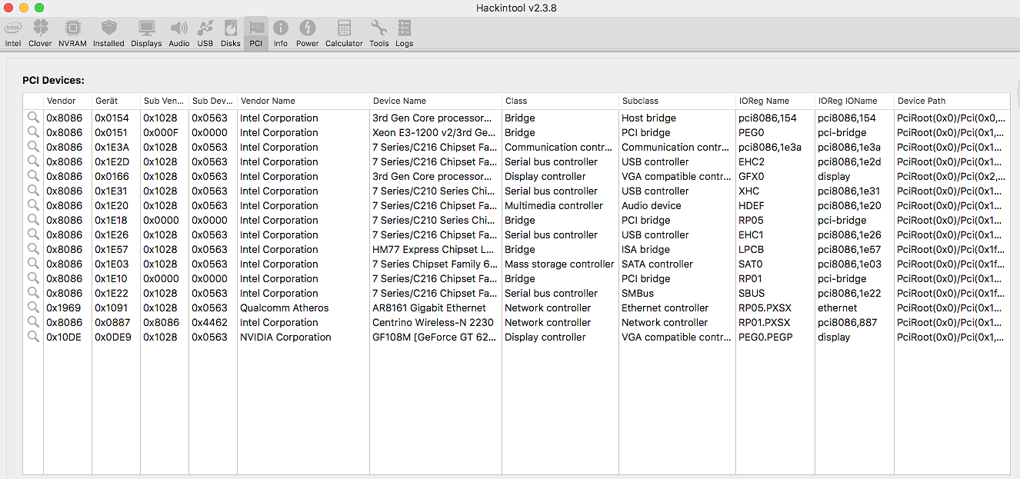
Task: Open the Intel toolbar section
Action: tap(13, 35)
